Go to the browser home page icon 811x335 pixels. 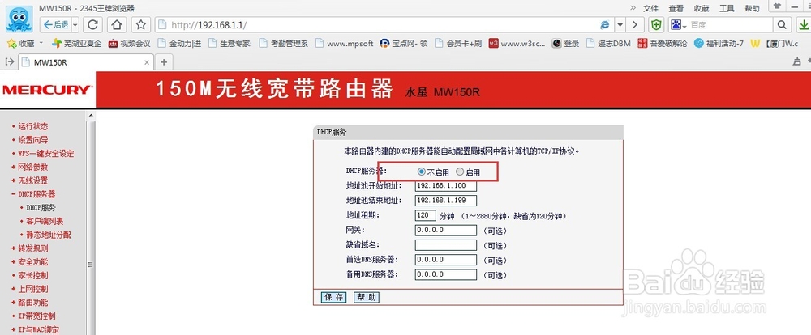click(x=118, y=24)
